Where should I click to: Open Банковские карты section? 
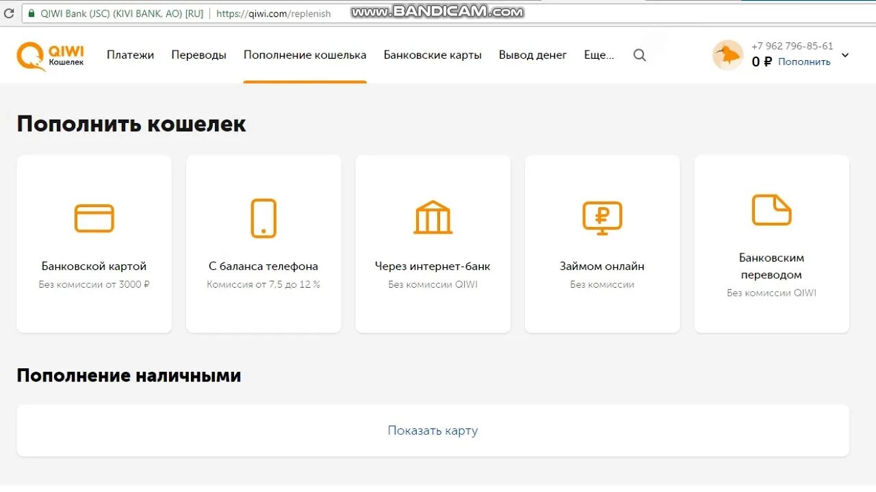433,55
